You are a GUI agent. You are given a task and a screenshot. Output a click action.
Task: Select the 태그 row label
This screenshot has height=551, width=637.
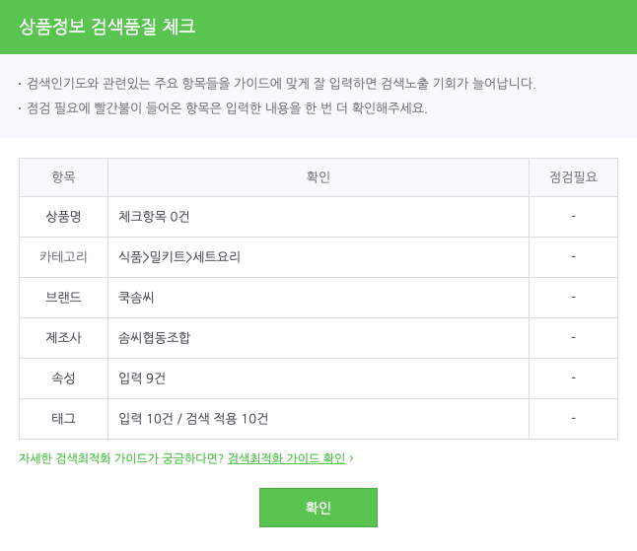click(x=63, y=418)
